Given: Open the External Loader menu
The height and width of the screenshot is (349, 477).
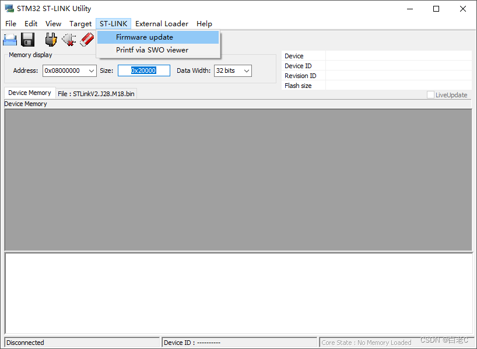Looking at the screenshot, I should [x=162, y=23].
